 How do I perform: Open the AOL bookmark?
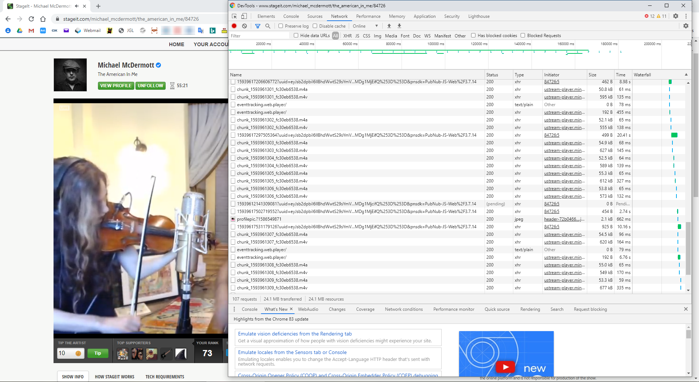[43, 31]
